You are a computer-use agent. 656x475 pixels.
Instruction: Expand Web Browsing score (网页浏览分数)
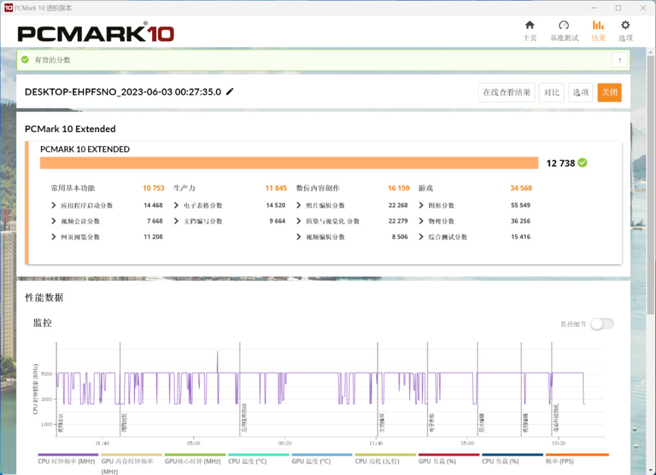pyautogui.click(x=54, y=237)
